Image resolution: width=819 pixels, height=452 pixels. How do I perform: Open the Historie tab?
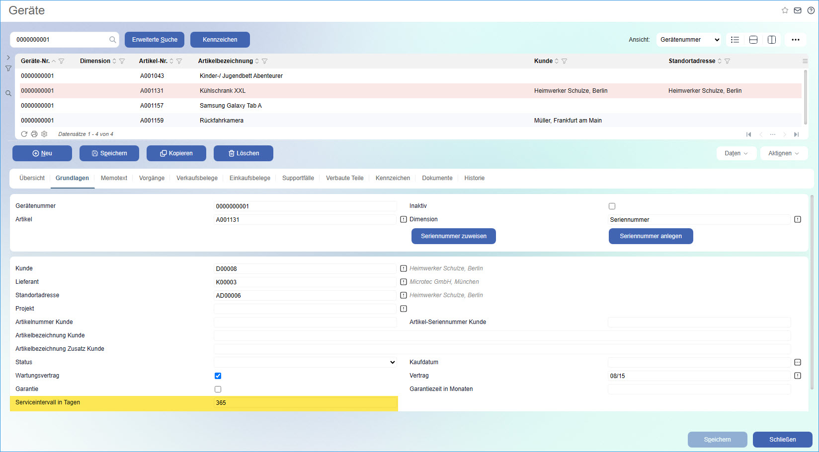pyautogui.click(x=474, y=178)
